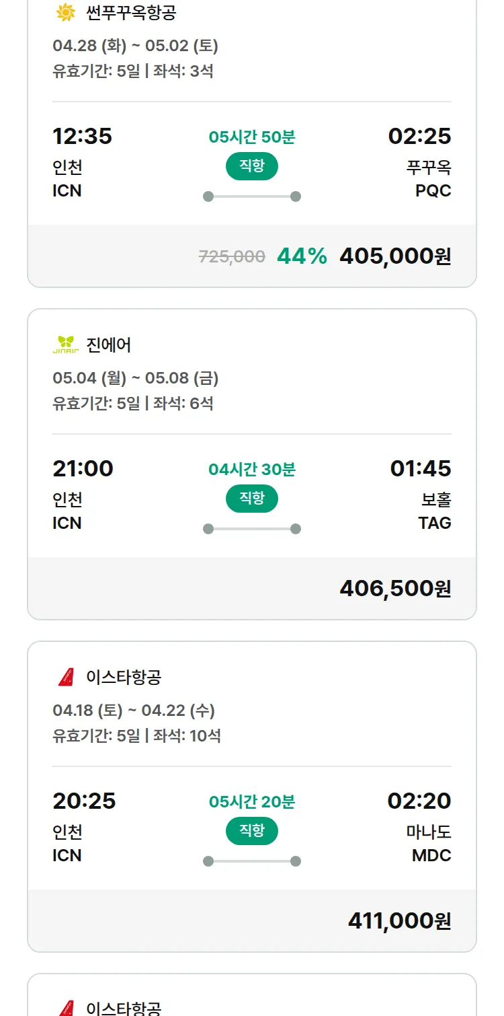The height and width of the screenshot is (1016, 504).
Task: Click the Sun Phu Quoc Airways sun logo
Action: tap(66, 12)
